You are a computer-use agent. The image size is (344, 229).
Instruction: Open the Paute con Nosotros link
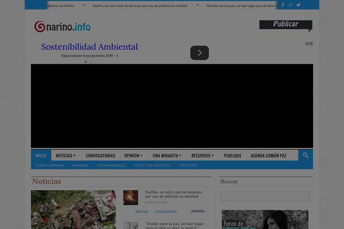tap(152, 165)
